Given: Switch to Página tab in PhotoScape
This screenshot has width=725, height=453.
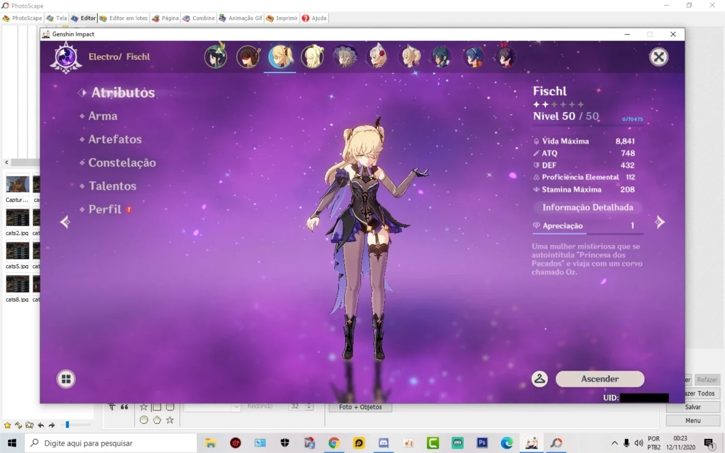Looking at the screenshot, I should pos(165,18).
